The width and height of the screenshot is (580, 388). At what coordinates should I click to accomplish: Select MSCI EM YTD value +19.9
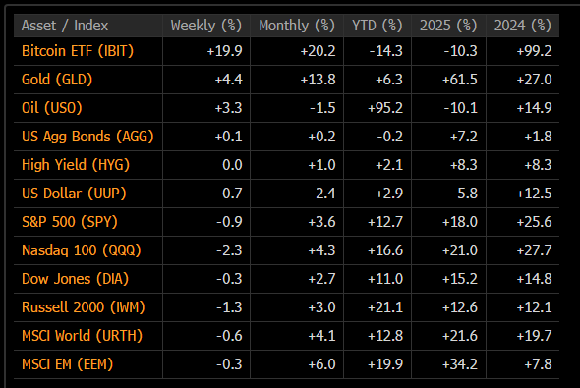click(385, 364)
